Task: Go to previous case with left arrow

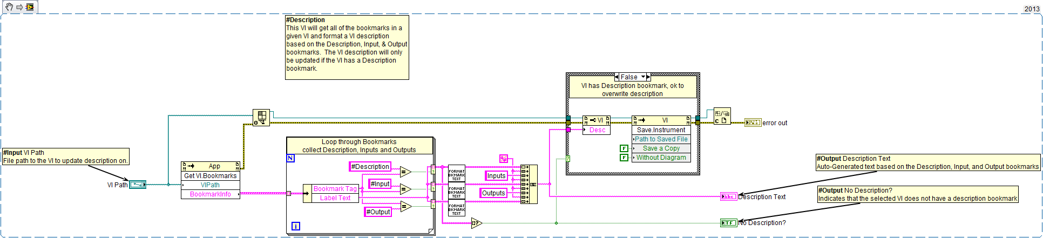Action: pos(617,77)
